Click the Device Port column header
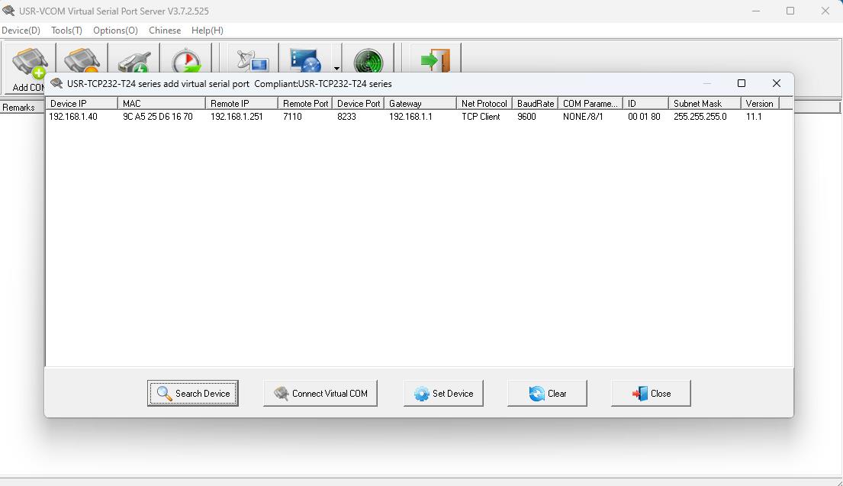The height and width of the screenshot is (486, 843). pos(358,103)
